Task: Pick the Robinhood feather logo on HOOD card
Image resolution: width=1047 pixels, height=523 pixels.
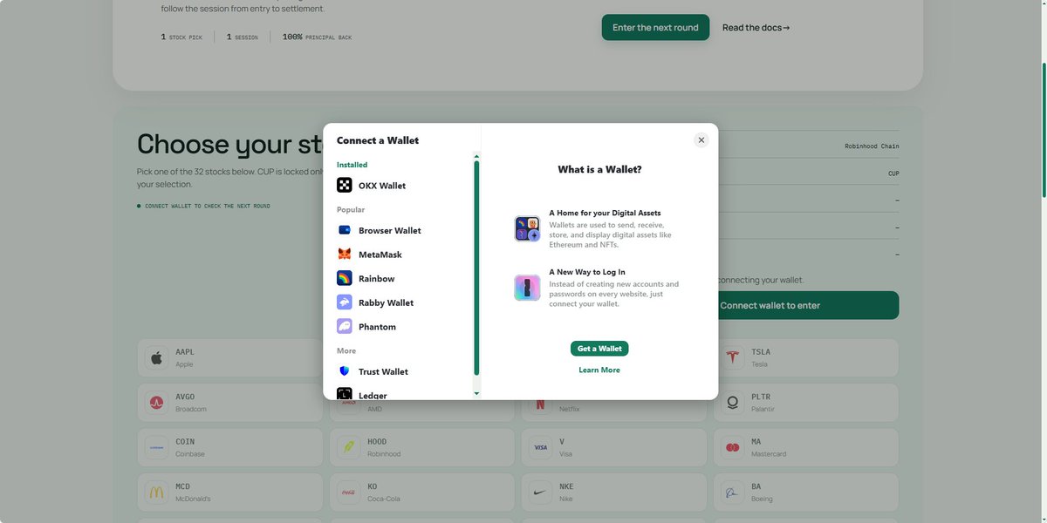Action: 349,447
